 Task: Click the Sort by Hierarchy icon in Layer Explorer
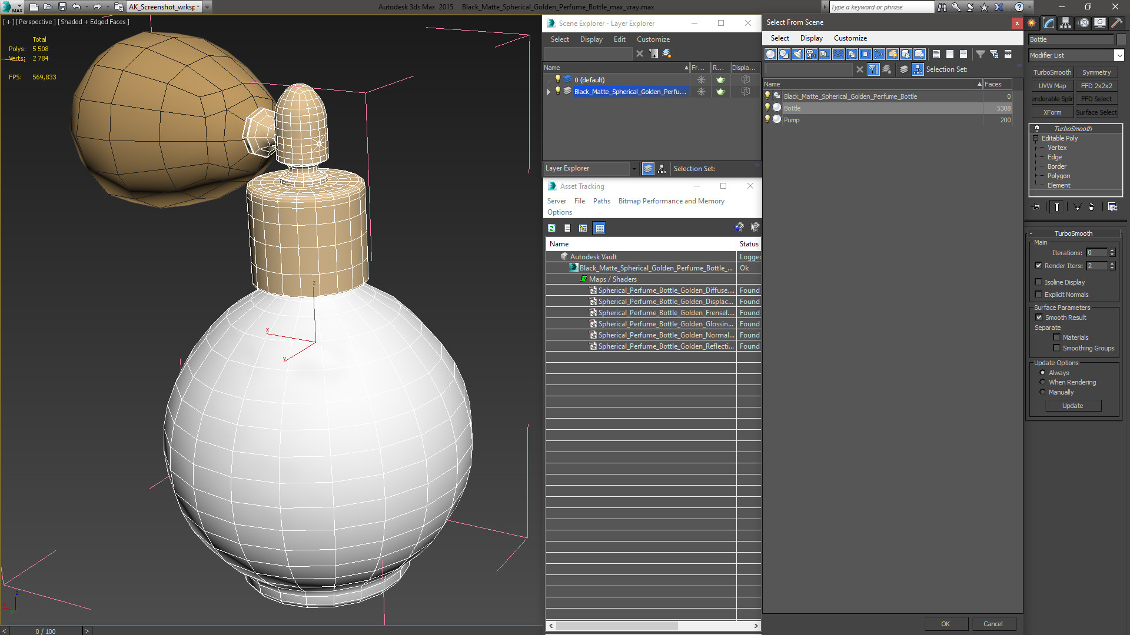click(x=662, y=169)
